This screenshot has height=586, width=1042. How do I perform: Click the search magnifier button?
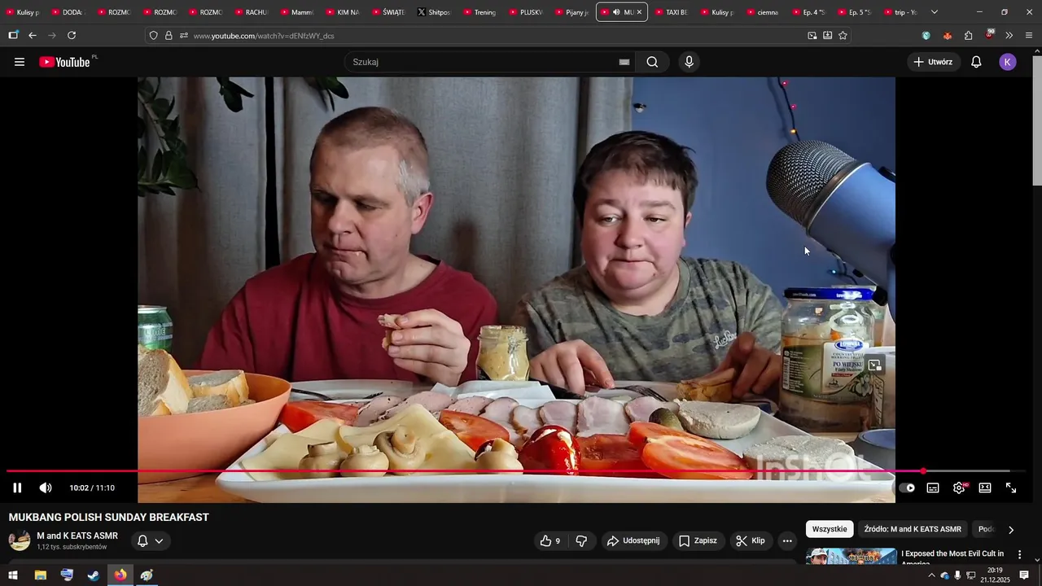pyautogui.click(x=652, y=62)
